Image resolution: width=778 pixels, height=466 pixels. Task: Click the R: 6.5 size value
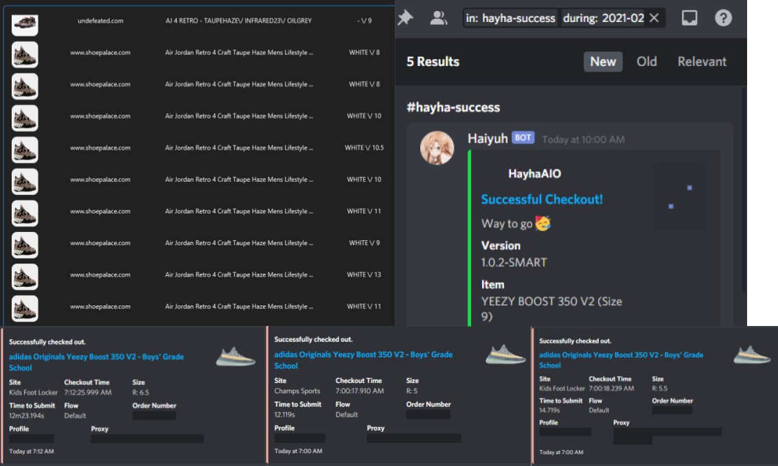141,392
